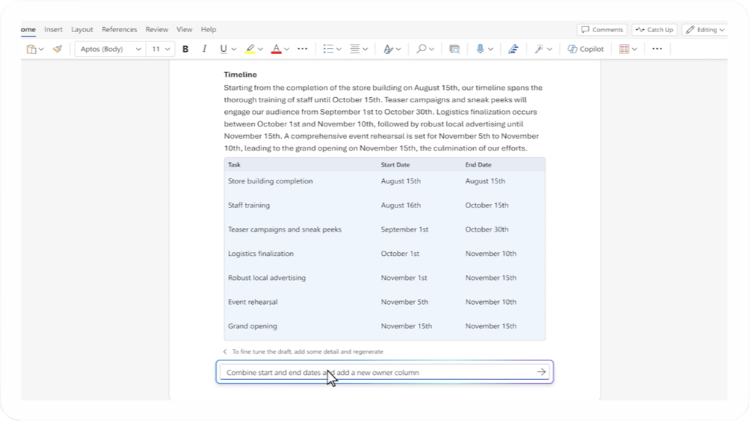Open Copilot from the toolbar

tap(585, 49)
